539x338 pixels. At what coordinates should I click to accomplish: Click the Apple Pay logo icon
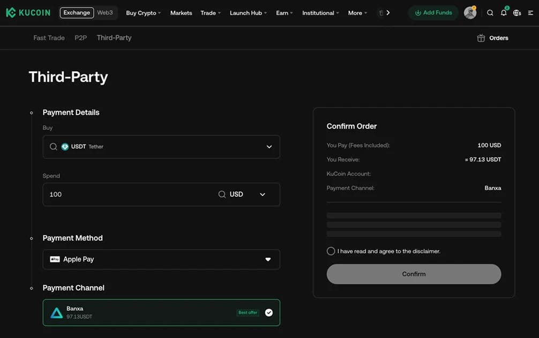pyautogui.click(x=55, y=259)
